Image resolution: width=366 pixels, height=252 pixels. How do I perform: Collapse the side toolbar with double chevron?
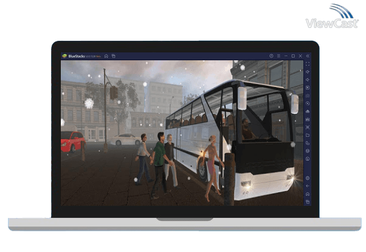click(308, 56)
